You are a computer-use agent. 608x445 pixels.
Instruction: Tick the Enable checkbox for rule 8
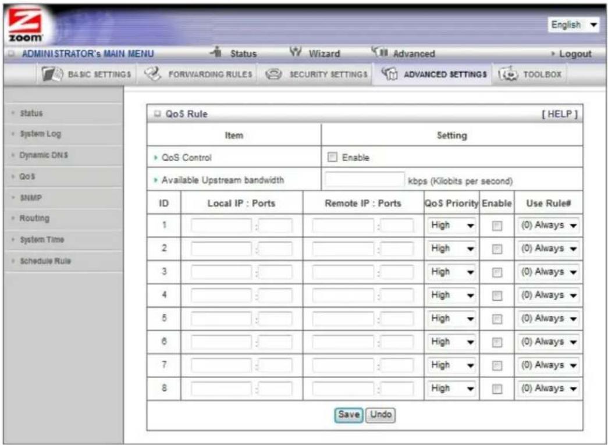tap(497, 389)
